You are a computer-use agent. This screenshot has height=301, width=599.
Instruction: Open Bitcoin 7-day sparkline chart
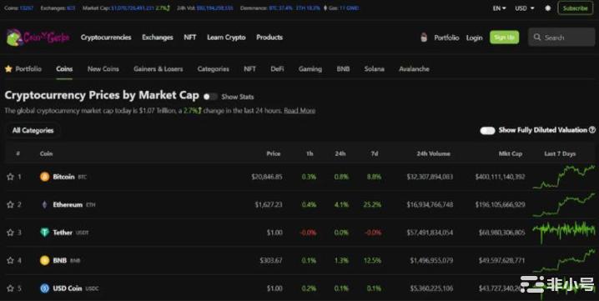pos(564,177)
